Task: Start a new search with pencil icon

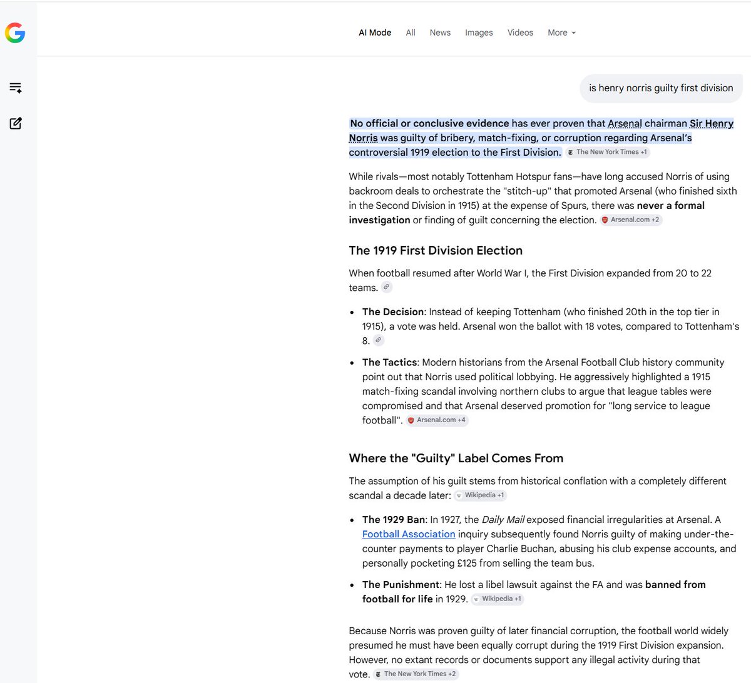Action: (x=16, y=123)
